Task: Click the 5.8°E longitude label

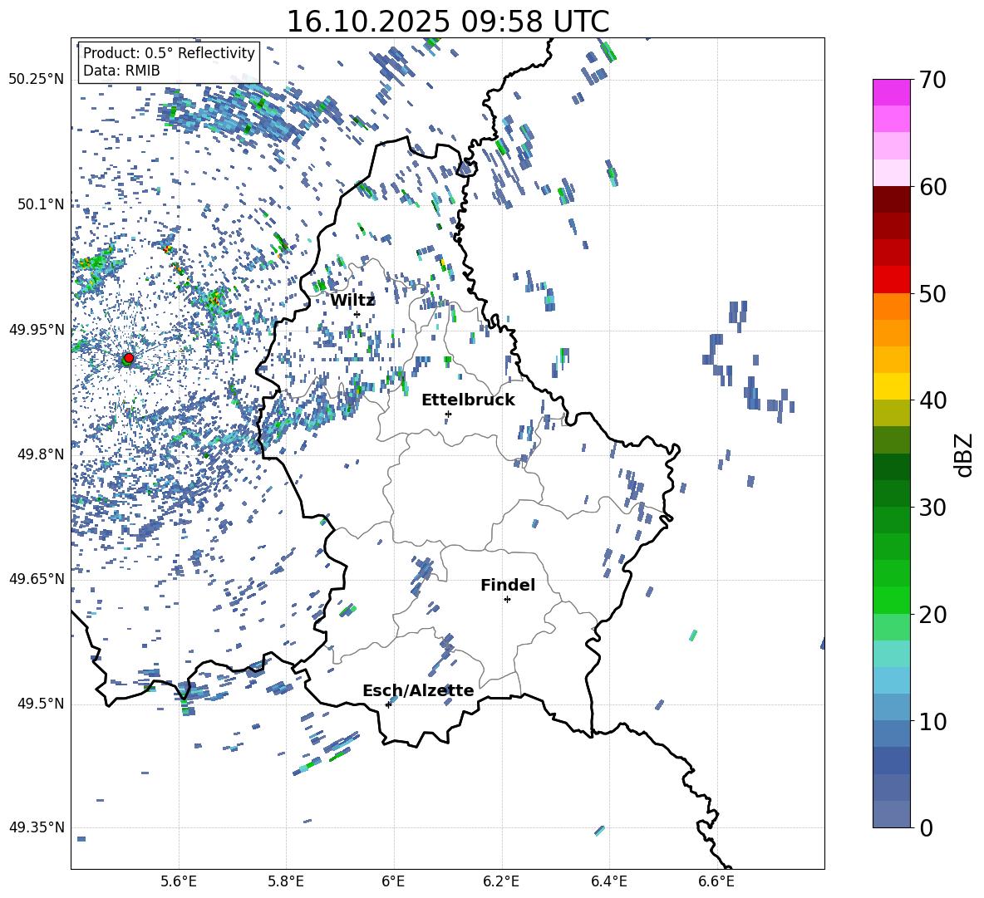Action: click(x=286, y=881)
